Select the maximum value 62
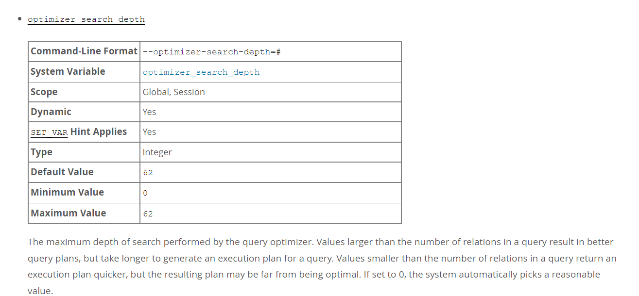Image resolution: width=639 pixels, height=296 pixels. [148, 214]
